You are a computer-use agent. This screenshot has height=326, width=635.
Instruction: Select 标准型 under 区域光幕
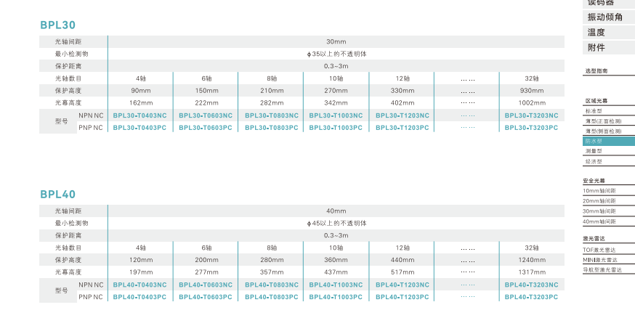click(x=594, y=111)
